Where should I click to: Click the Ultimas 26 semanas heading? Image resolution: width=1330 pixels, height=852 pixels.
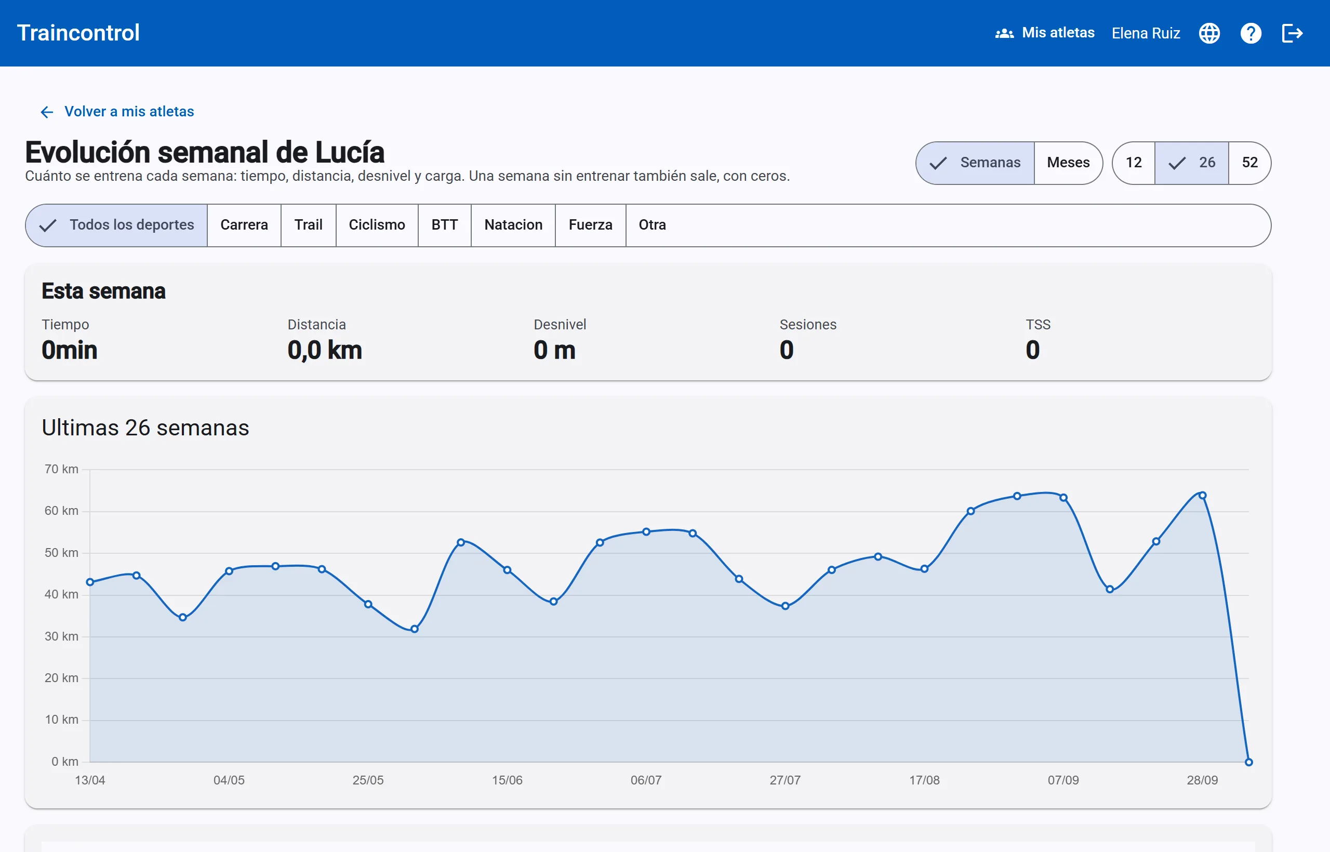(145, 428)
